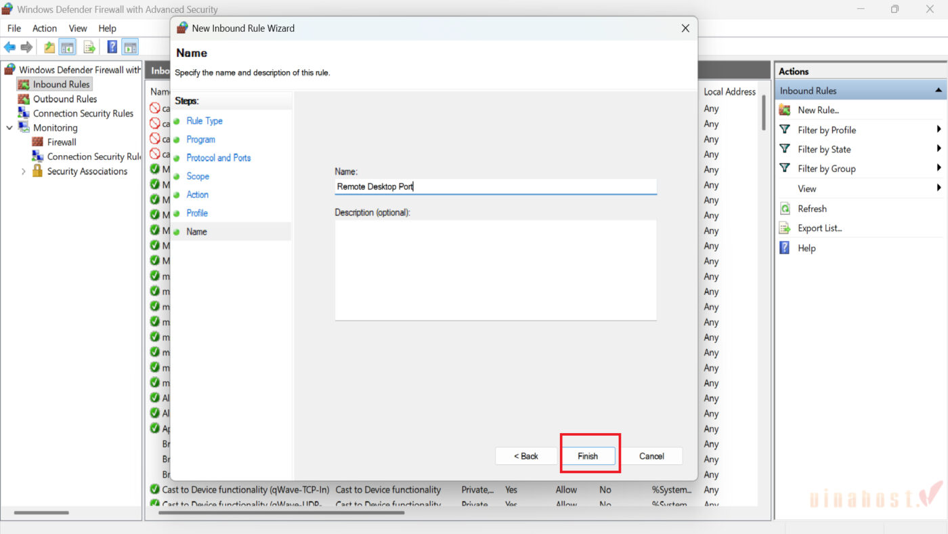The image size is (948, 534).
Task: Go to the Program wizard step
Action: 200,139
